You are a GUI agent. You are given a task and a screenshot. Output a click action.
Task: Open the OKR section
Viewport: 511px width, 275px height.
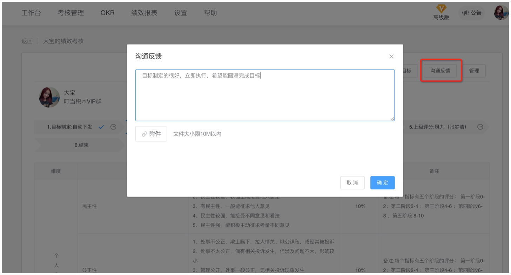coord(108,13)
